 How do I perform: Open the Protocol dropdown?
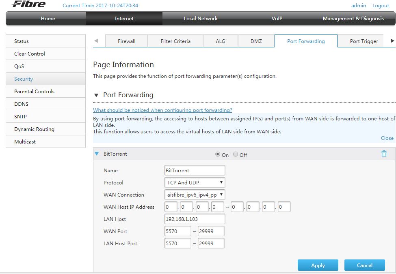194,182
